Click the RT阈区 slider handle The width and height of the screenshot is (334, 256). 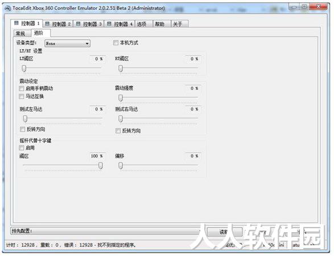[x=121, y=69]
